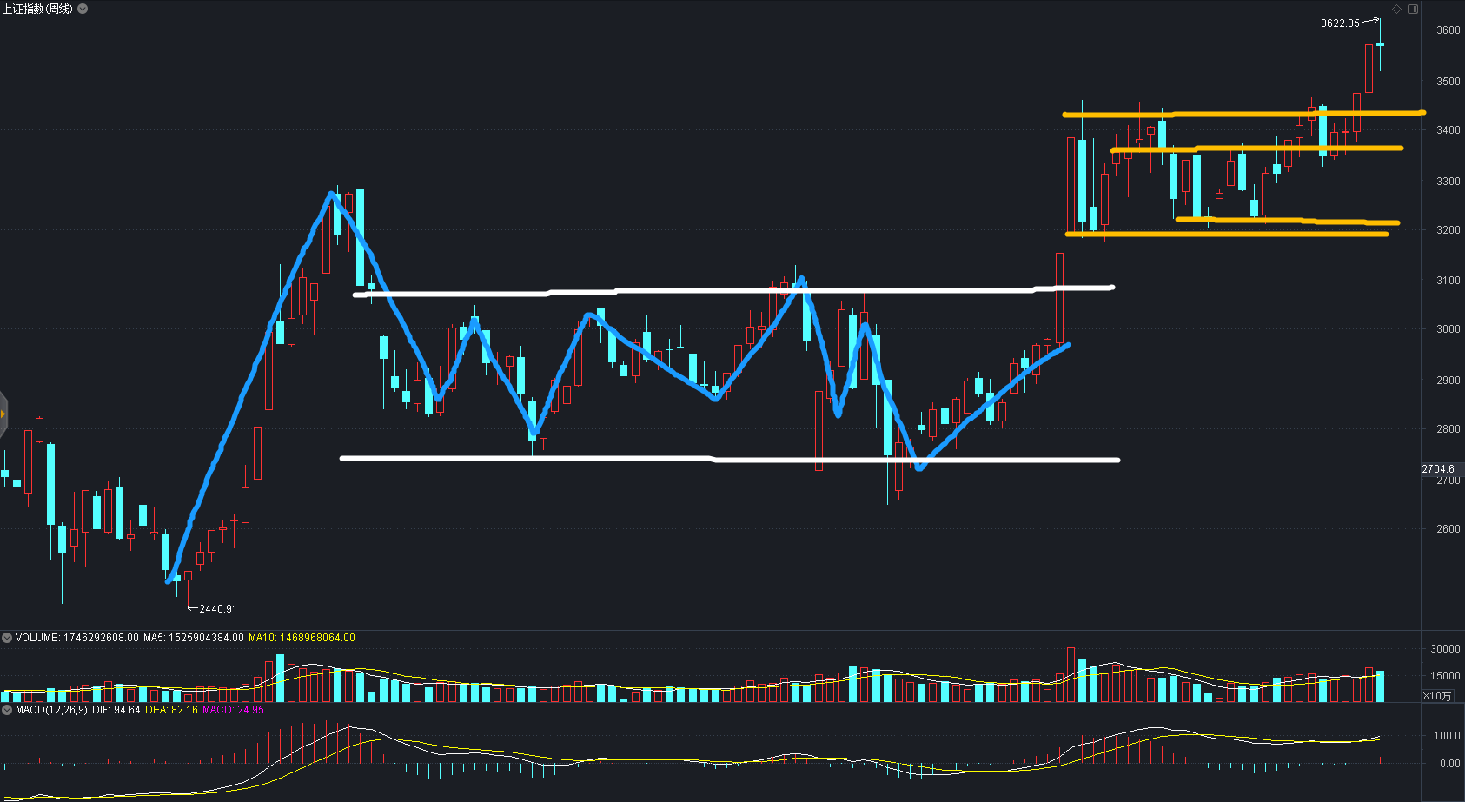Click the orange arrow expander on left edge

click(3, 414)
